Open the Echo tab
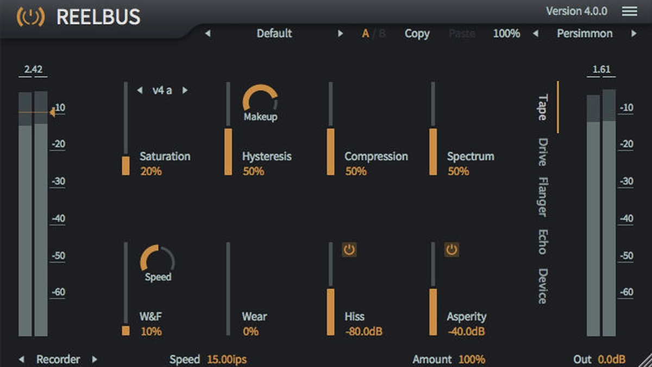Image resolution: width=652 pixels, height=367 pixels. (x=542, y=242)
